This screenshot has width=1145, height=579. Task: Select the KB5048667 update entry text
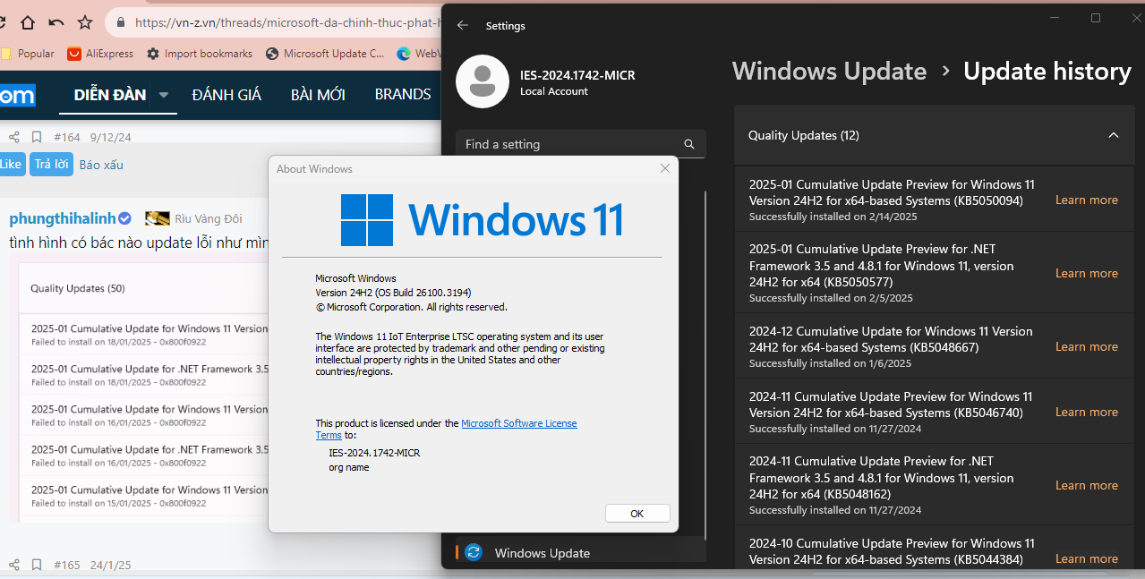(891, 339)
